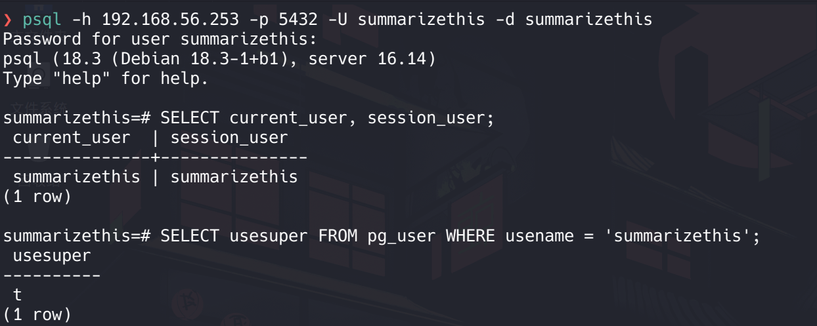Click the cyan psql command word
Image resolution: width=817 pixels, height=326 pixels.
click(42, 20)
